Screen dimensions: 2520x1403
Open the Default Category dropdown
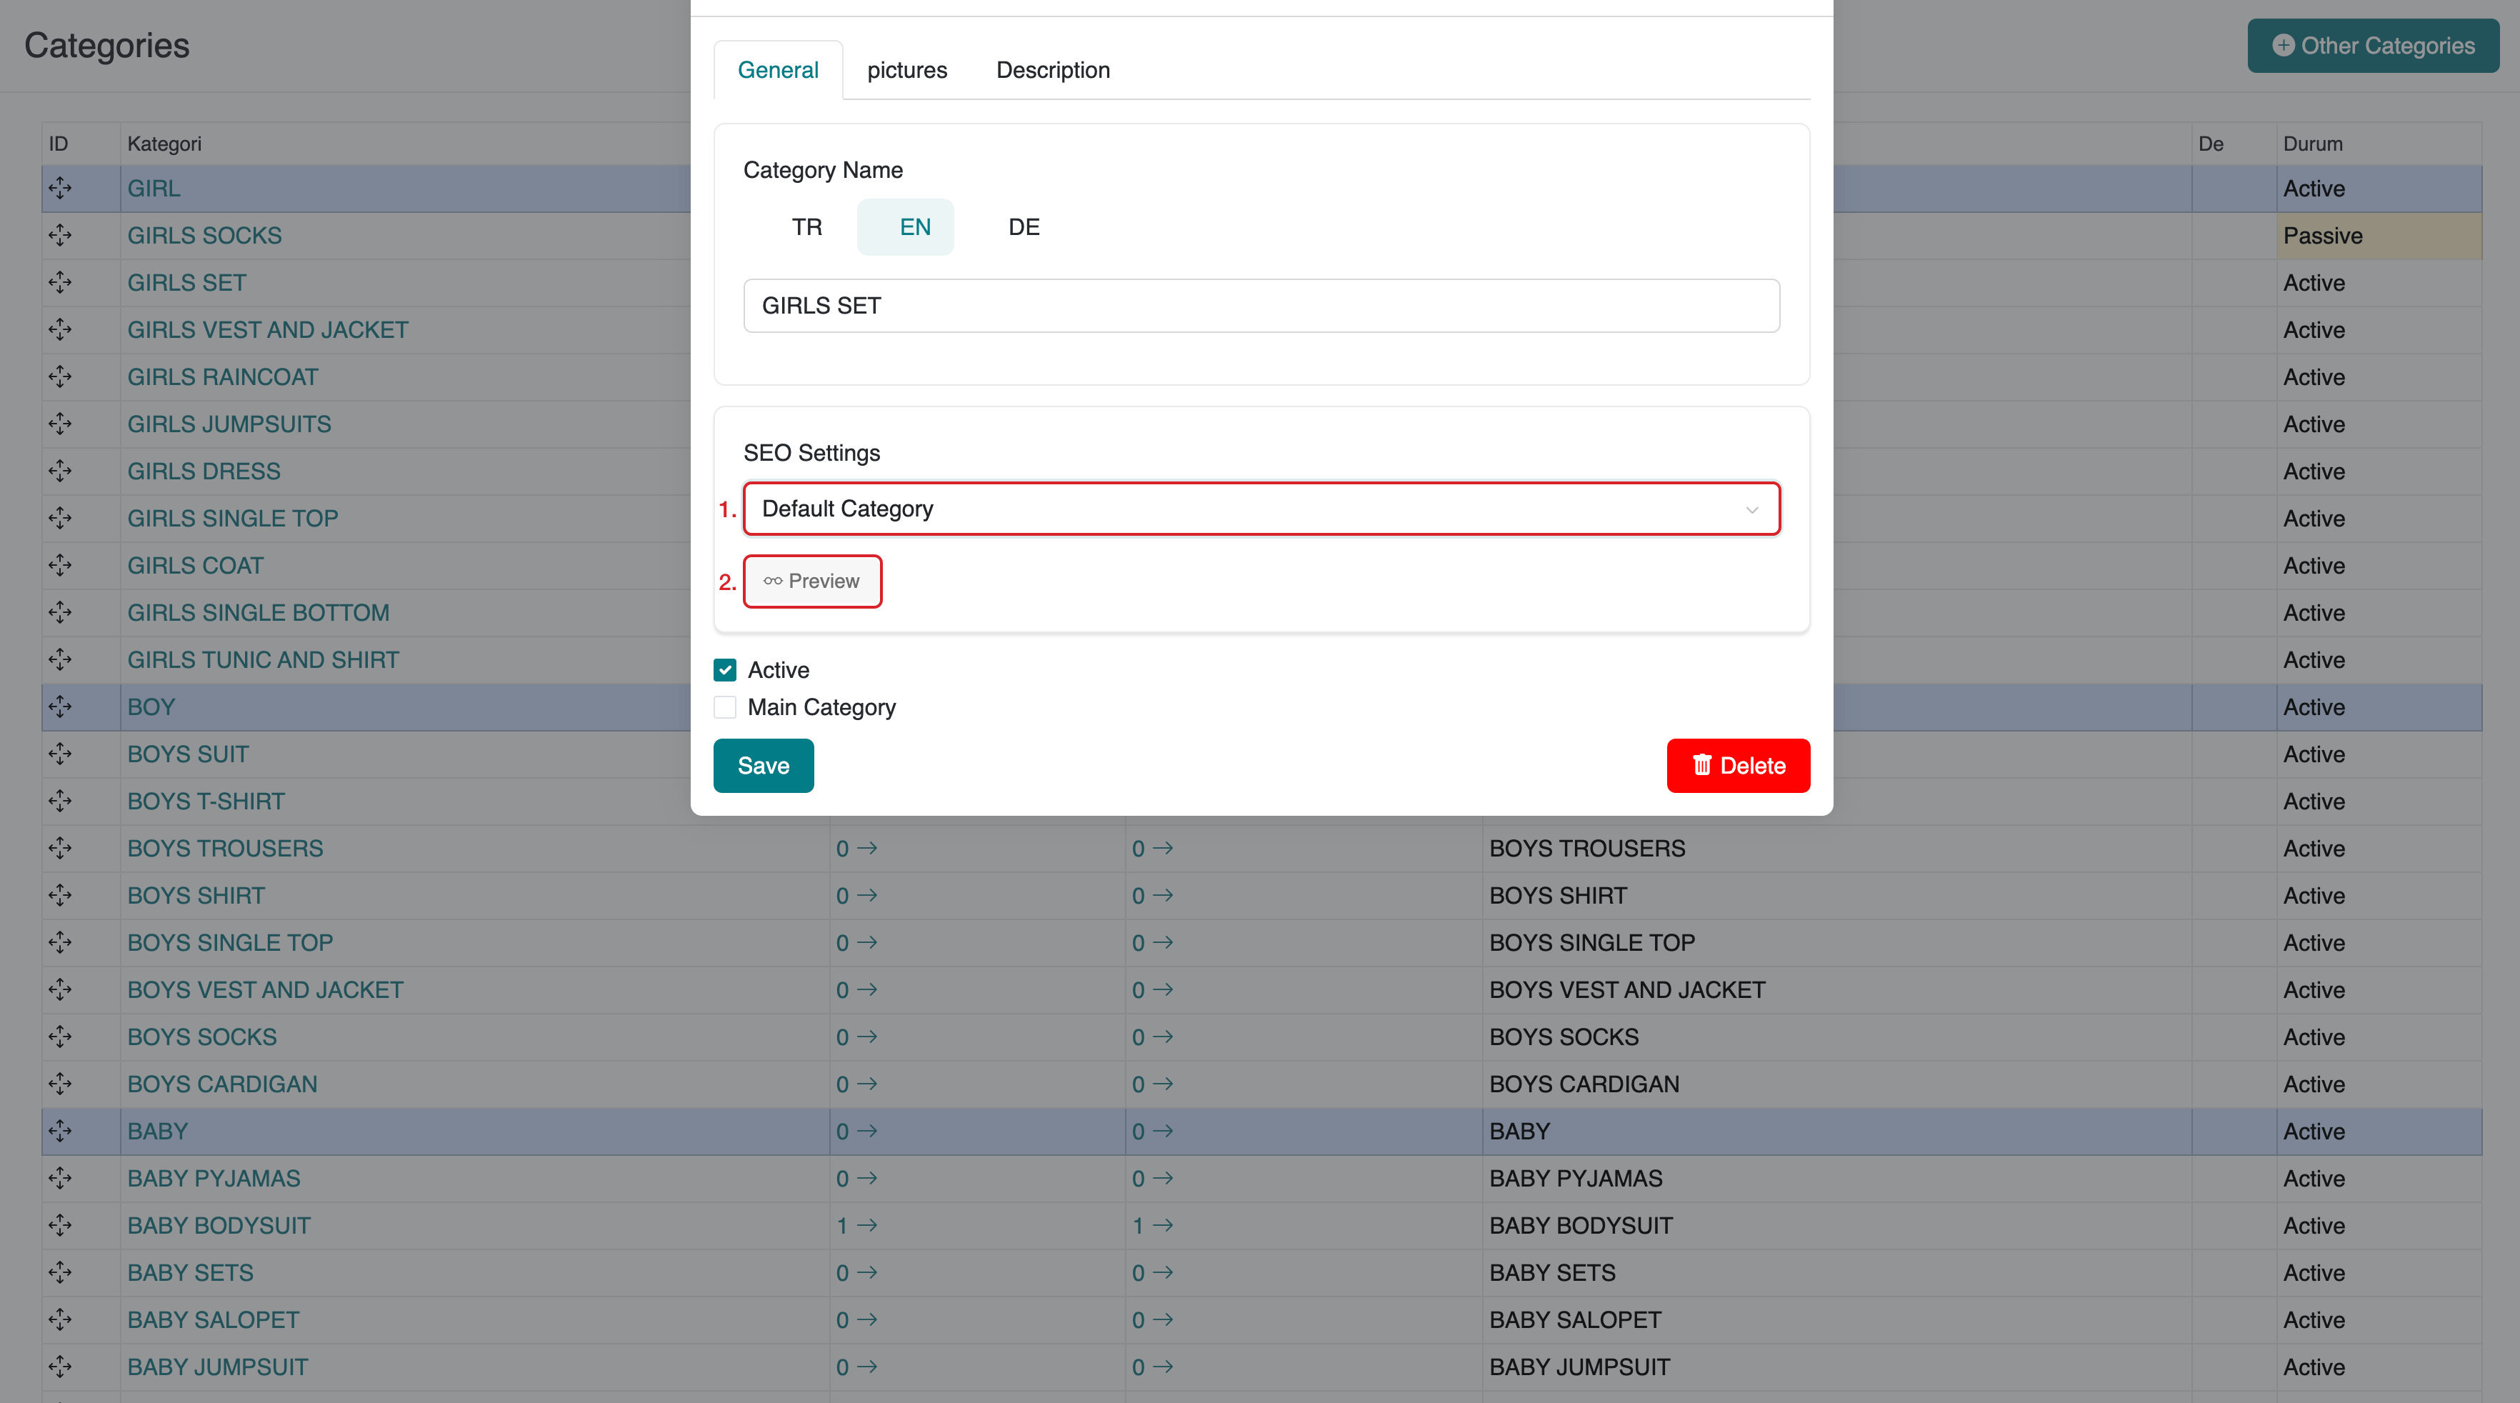(1260, 509)
